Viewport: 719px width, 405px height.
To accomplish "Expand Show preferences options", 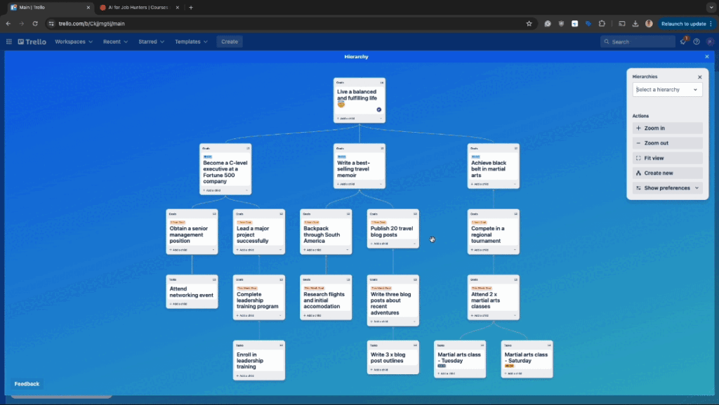I will [x=667, y=188].
